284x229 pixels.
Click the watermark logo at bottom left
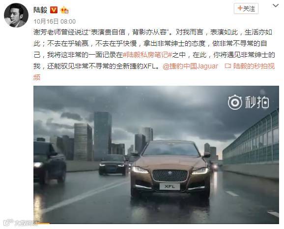coord(21,223)
